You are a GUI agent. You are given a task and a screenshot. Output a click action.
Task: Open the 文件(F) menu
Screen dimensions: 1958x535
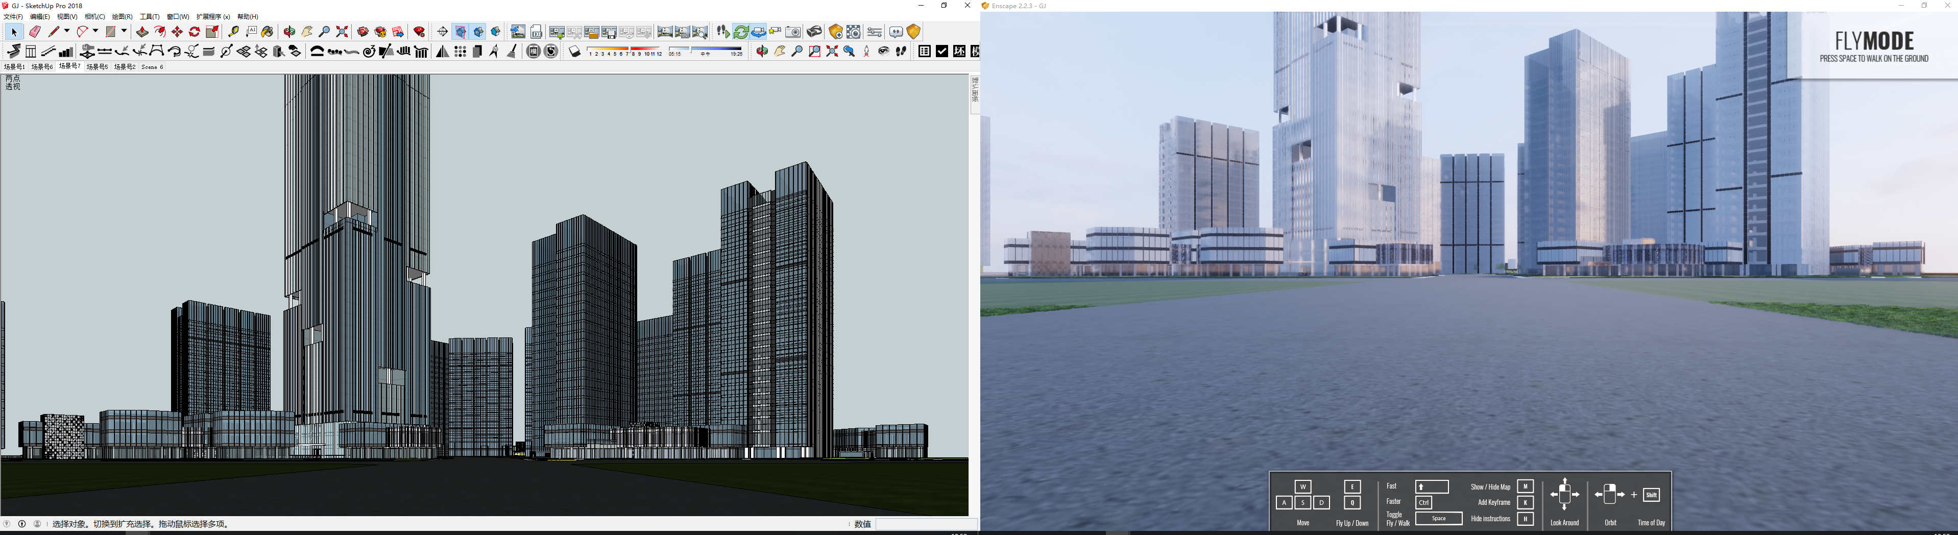click(14, 17)
